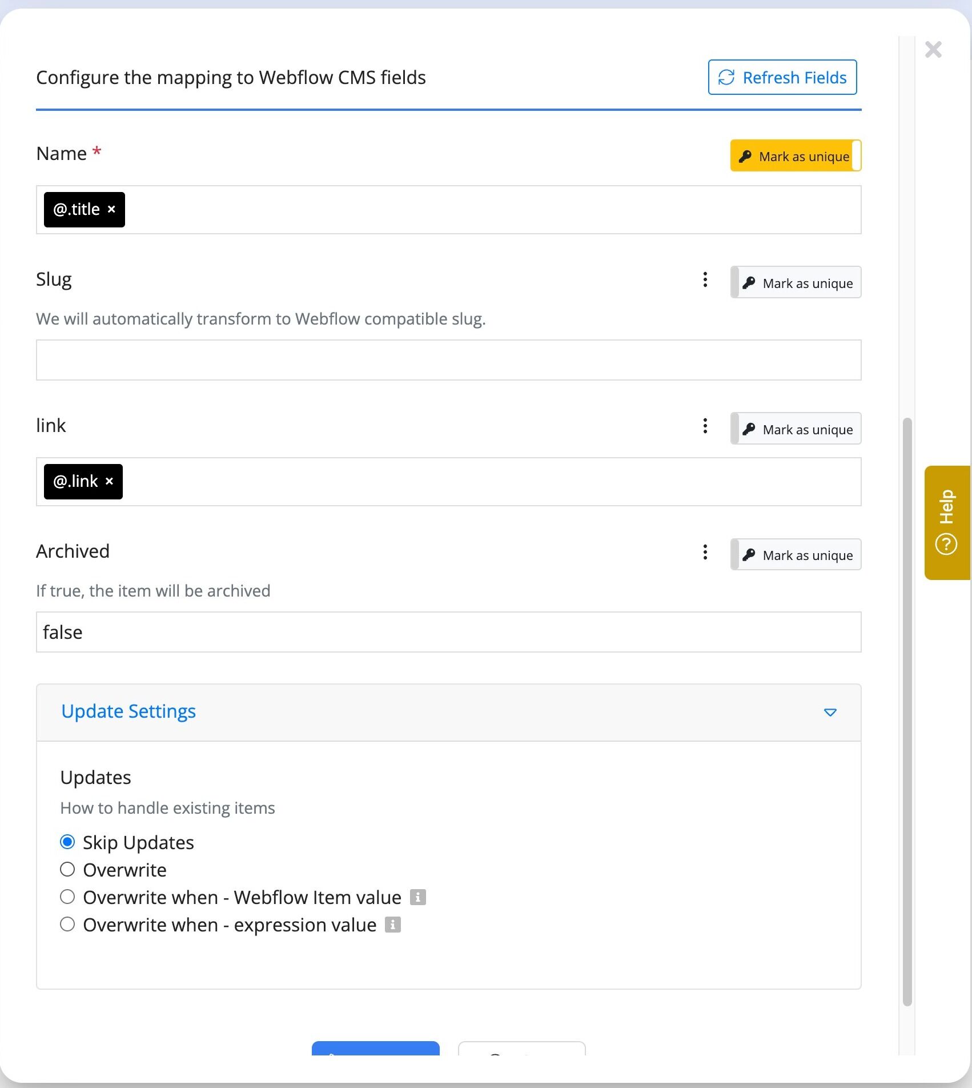This screenshot has width=972, height=1088.
Task: Open the three-dot menu for link
Action: pos(705,426)
